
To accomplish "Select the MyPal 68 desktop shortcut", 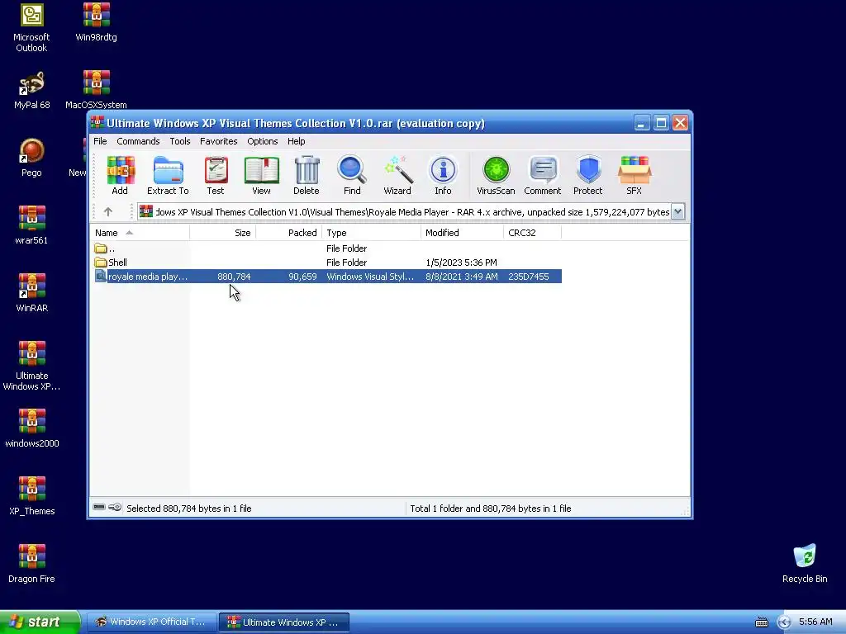I will (x=32, y=91).
